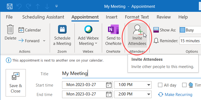
Task: Expand the Forward options arrow
Action: click(44, 41)
